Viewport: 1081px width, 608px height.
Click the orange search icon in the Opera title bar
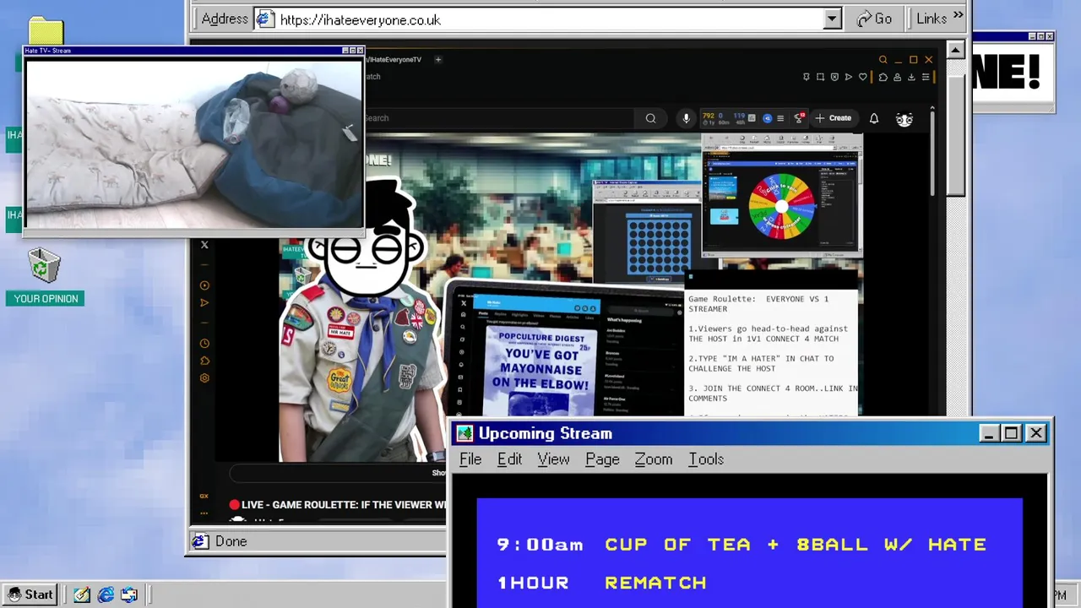[x=883, y=60]
